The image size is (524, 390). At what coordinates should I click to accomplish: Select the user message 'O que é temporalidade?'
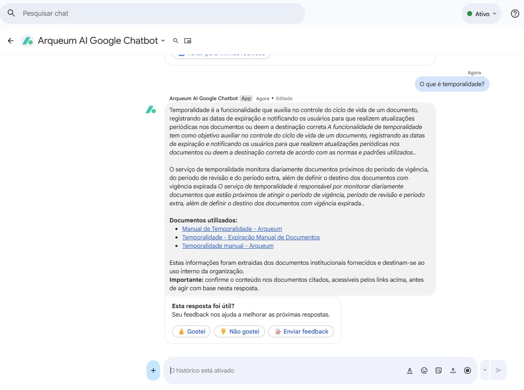point(452,84)
